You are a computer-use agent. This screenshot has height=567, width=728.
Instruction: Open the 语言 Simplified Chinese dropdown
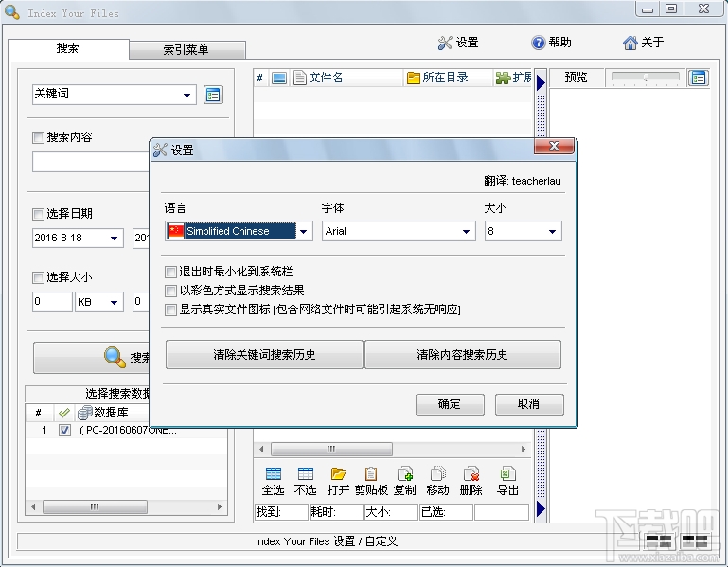(304, 231)
